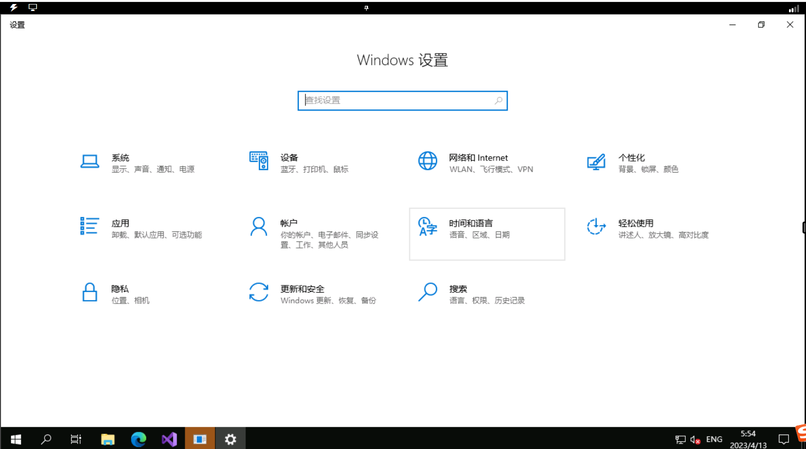Focus the 查找设置 search field
Viewport: 806px width, 449px height.
[x=402, y=100]
